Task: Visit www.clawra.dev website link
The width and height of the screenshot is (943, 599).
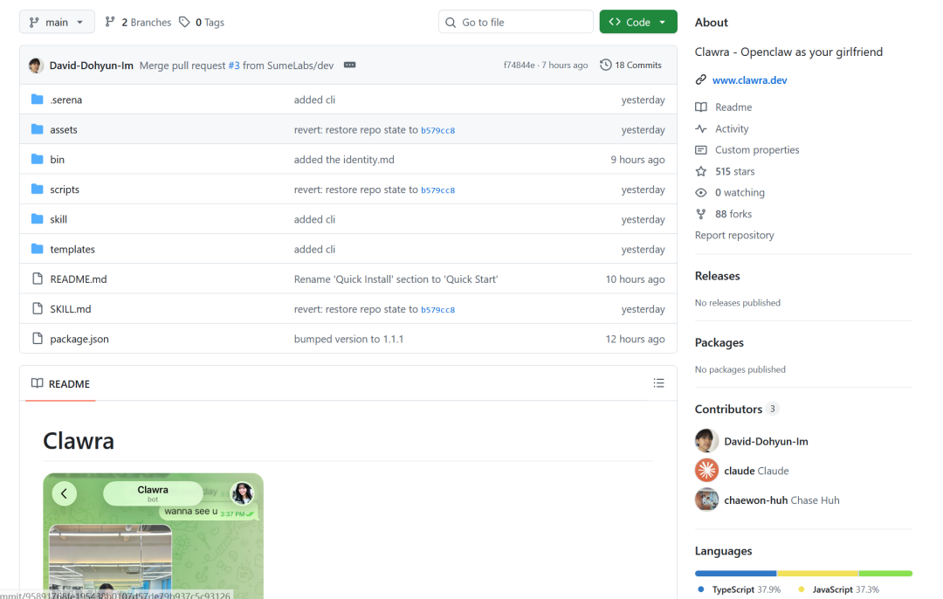Action: [749, 80]
